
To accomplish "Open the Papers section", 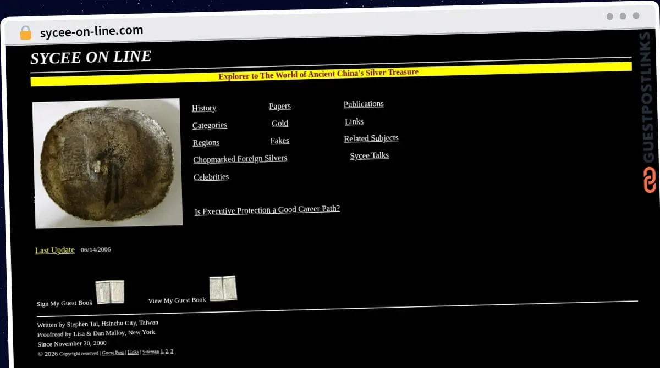I will (280, 106).
